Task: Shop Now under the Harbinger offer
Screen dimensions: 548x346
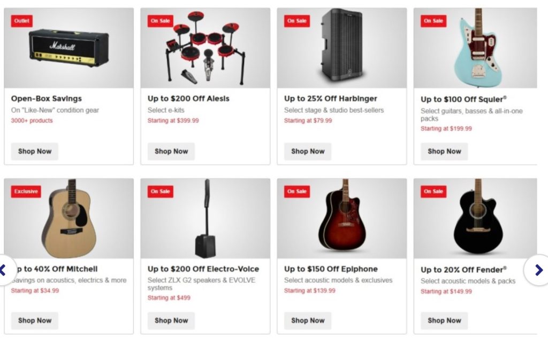Action: pyautogui.click(x=307, y=151)
